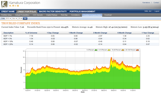
Task: Select the Portfolio Management tab
Action: pos(83,11)
